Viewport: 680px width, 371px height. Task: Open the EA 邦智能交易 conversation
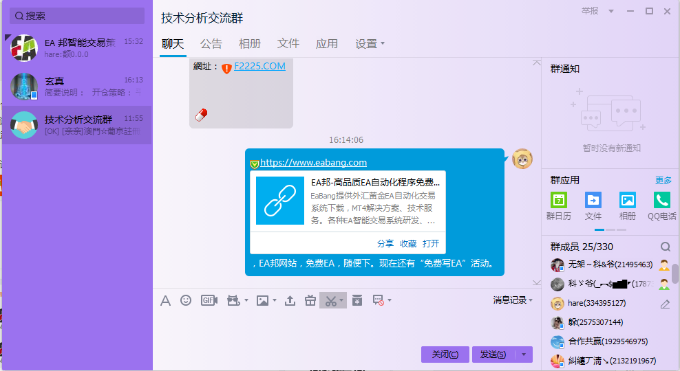(77, 48)
